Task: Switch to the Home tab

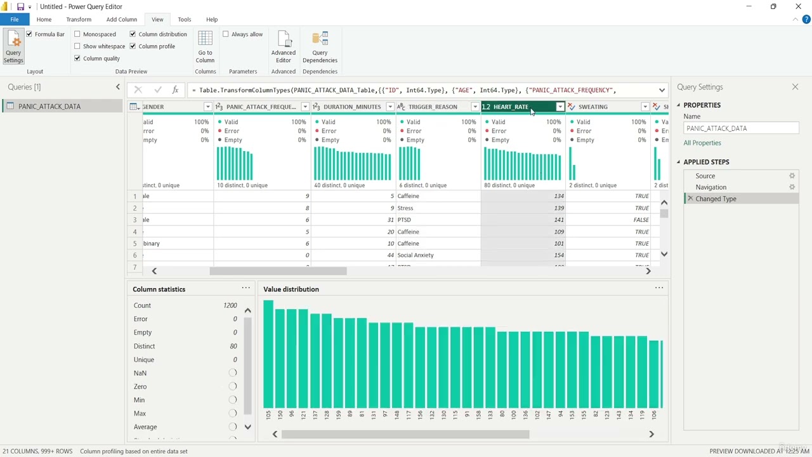Action: pos(44,20)
